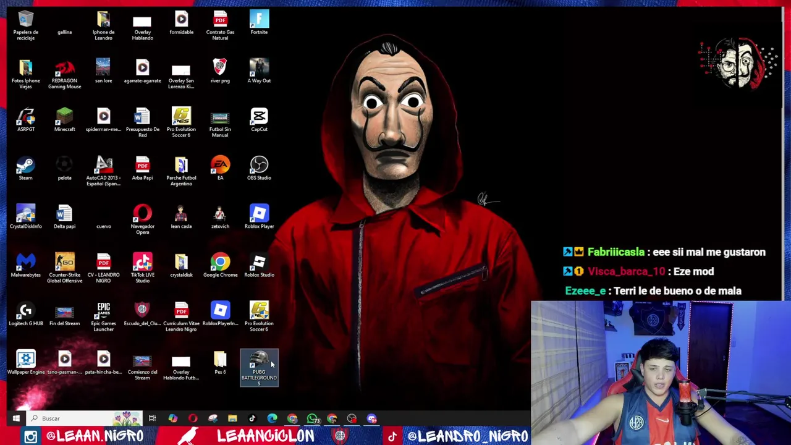Viewport: 791px width, 445px height.
Task: Open the tano-pasman video file
Action: [64, 363]
